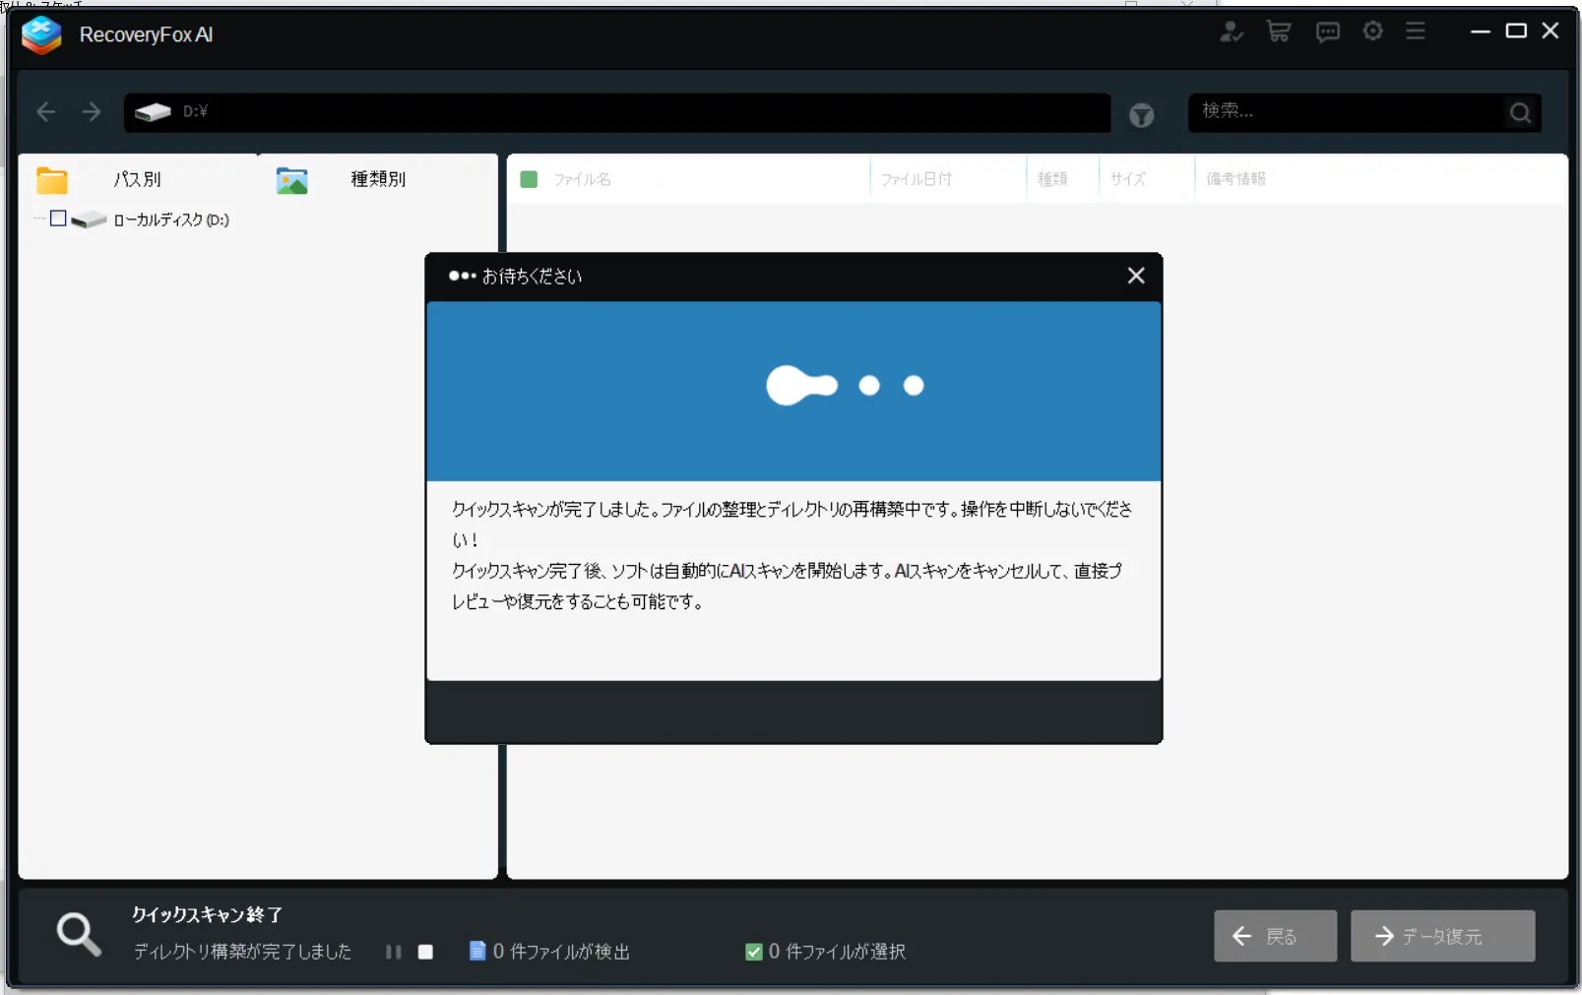Click the お待ちください dialog title

pos(532,277)
